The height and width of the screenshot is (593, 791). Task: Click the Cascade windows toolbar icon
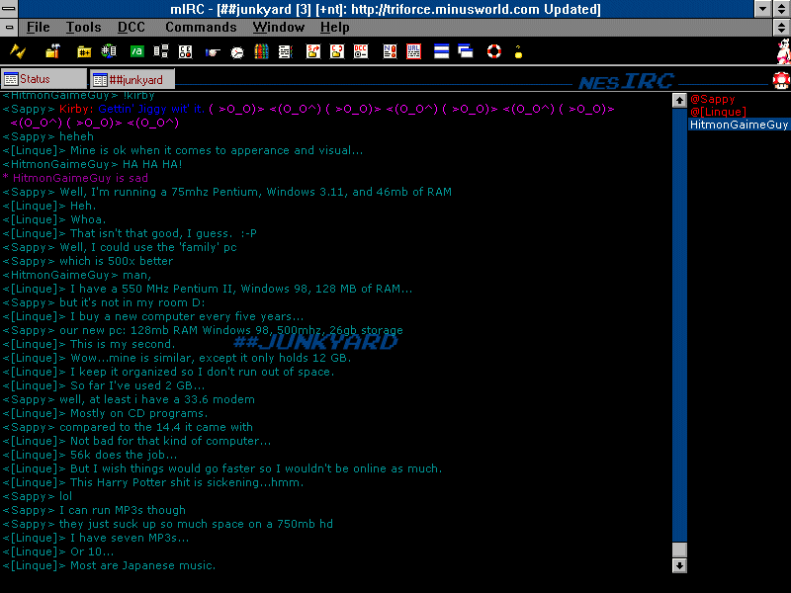point(466,51)
